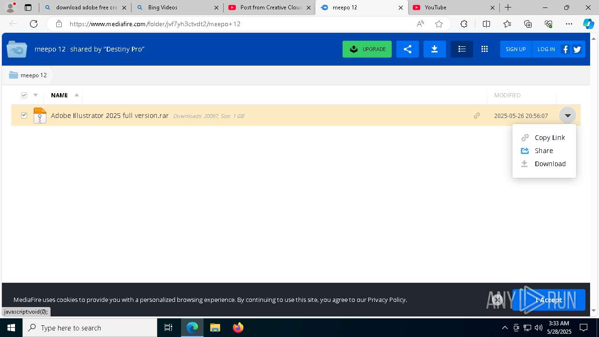Uncheck the Adobe Illustrator 2025 file checkbox
The image size is (599, 337).
(x=24, y=115)
